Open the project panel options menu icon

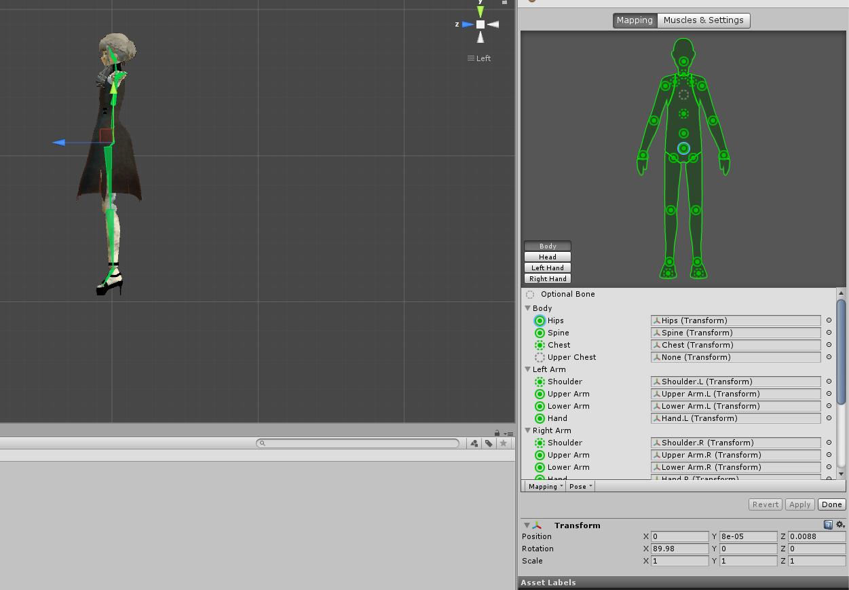point(508,433)
